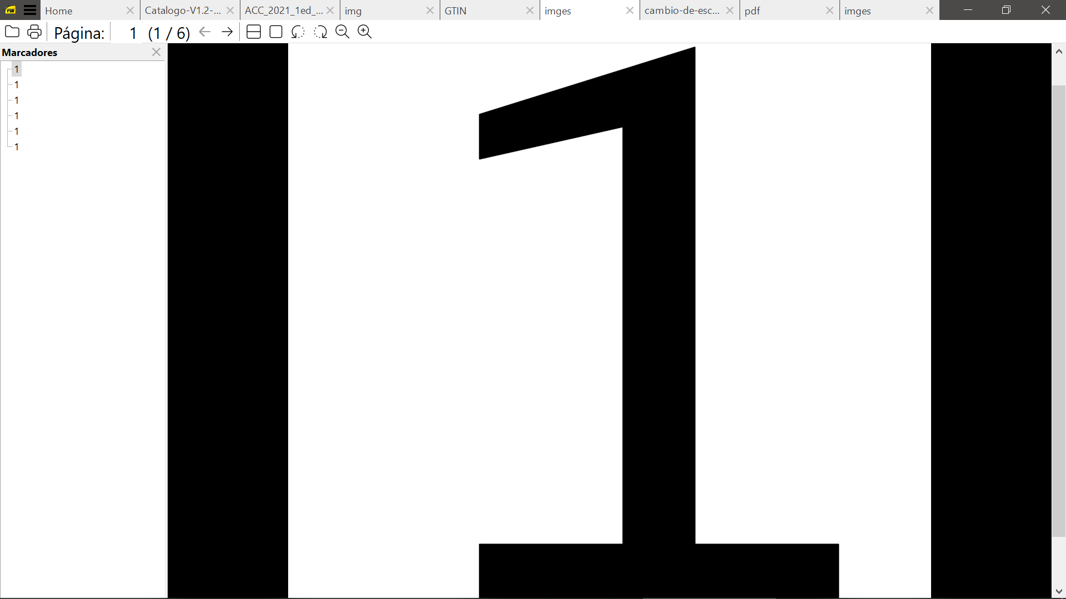Open the cambio-de-esc... tab
This screenshot has height=599, width=1066.
(682, 11)
